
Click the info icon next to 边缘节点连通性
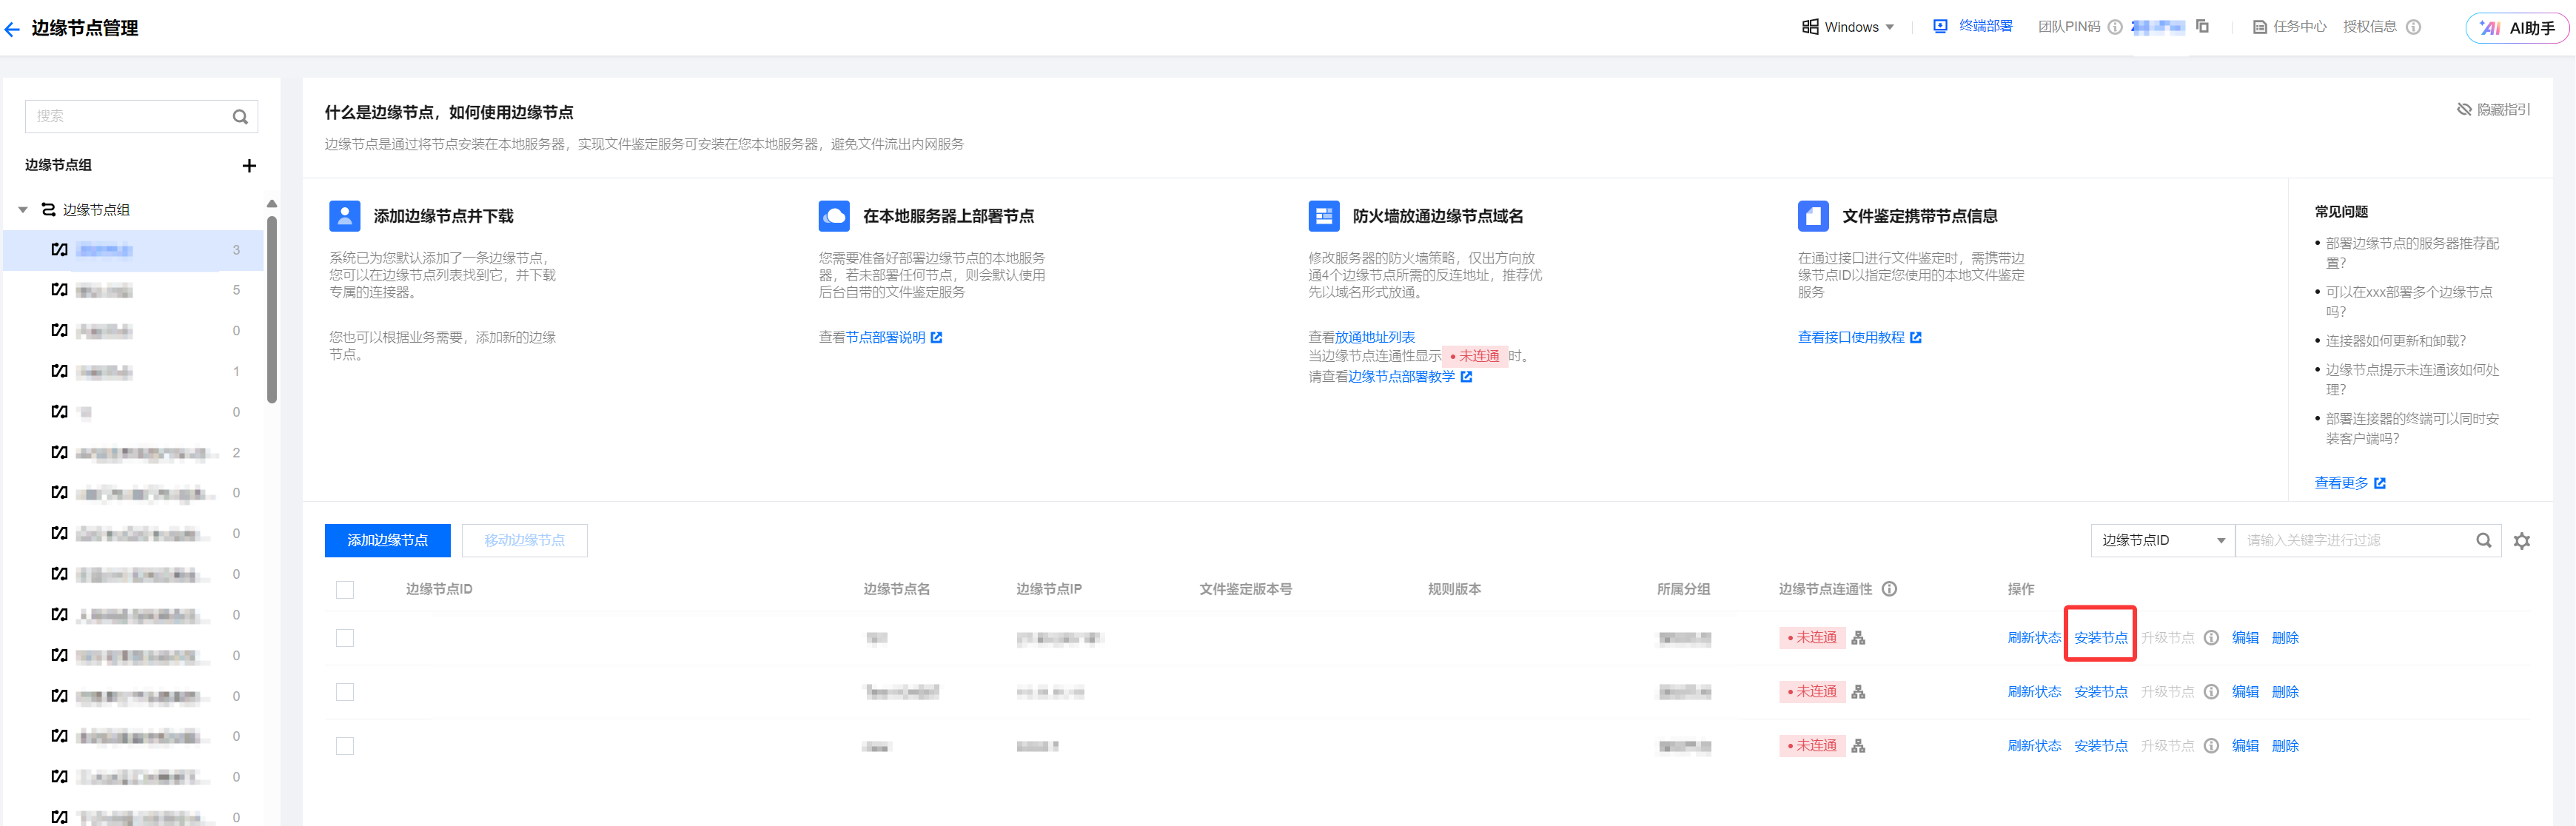click(1889, 589)
